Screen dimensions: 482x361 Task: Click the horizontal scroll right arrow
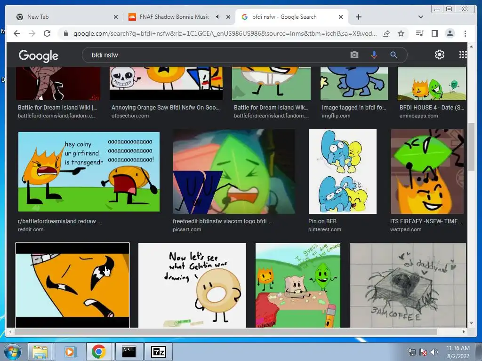pos(464,331)
